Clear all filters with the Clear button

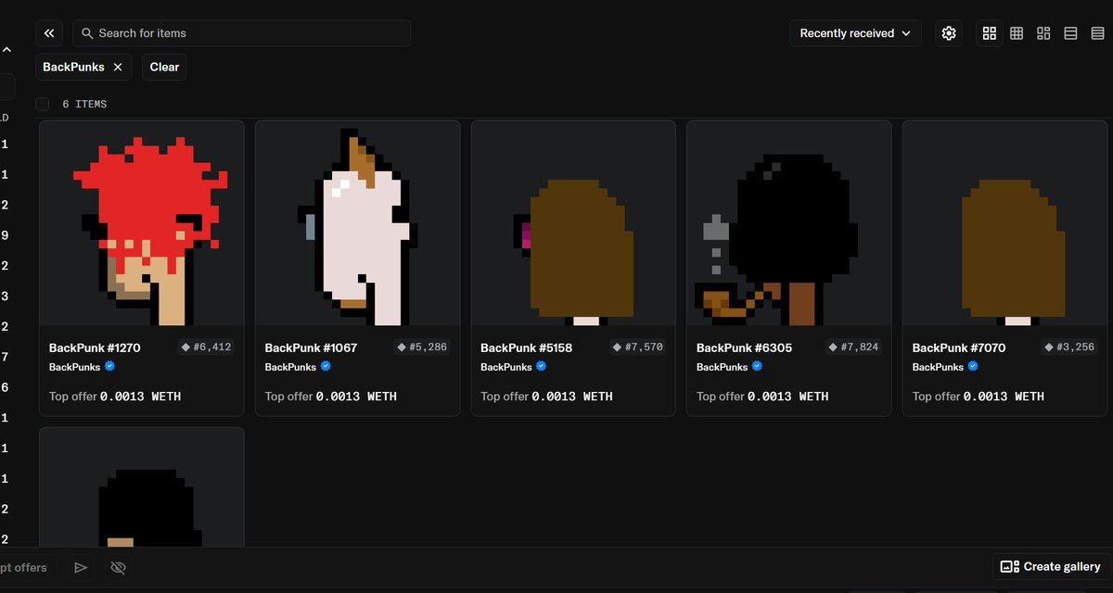coord(164,67)
